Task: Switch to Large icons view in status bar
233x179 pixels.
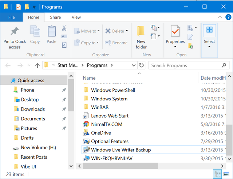Action: (x=226, y=174)
